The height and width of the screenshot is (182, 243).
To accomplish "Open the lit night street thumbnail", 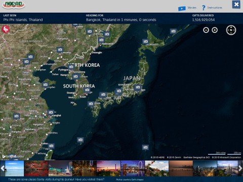I will [85, 168].
